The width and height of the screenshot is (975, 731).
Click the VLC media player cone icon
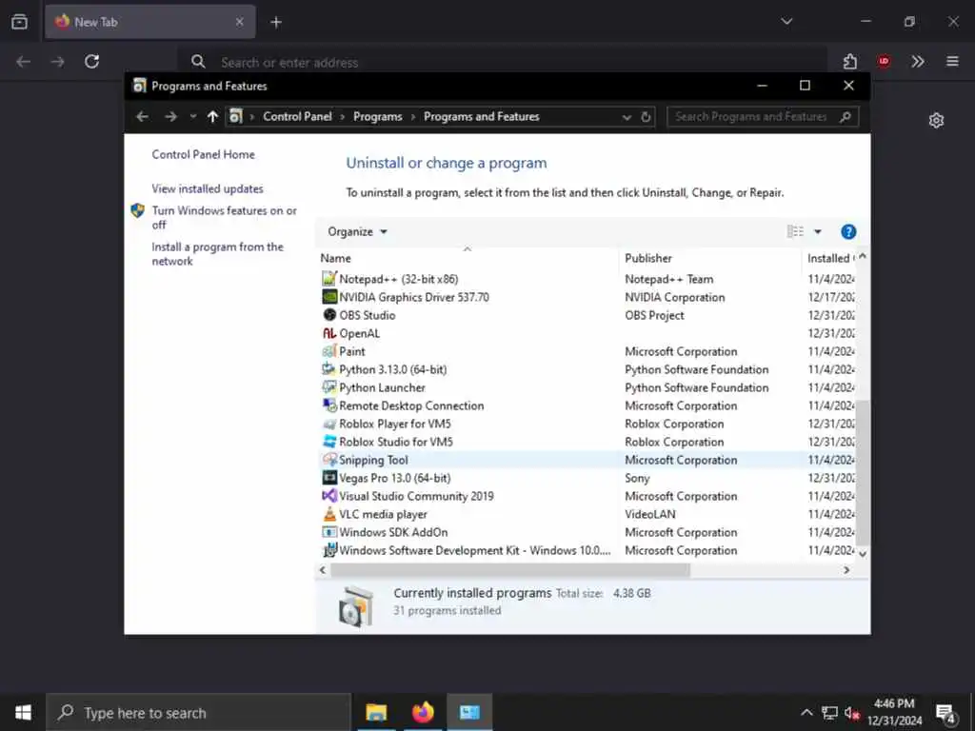pyautogui.click(x=328, y=514)
